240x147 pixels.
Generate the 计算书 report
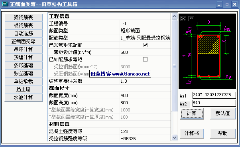[x=192, y=133]
